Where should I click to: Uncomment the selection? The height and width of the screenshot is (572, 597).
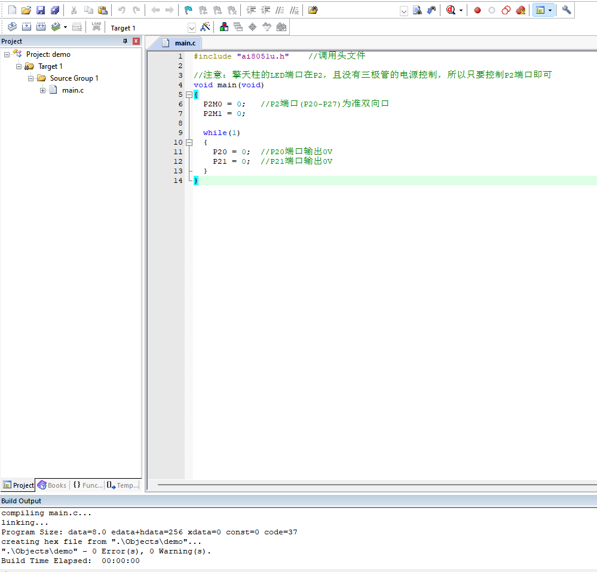(294, 10)
